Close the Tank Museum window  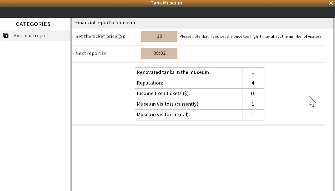coord(331,3)
